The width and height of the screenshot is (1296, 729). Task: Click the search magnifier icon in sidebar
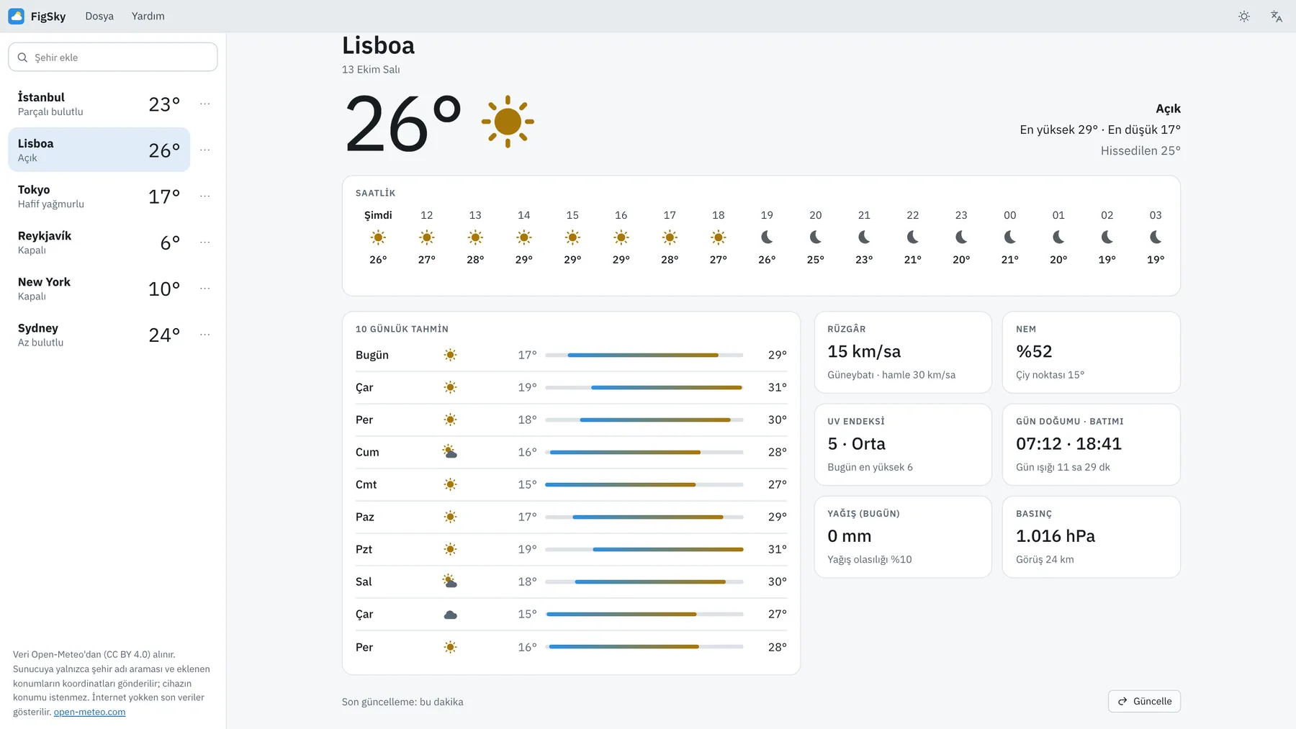[x=22, y=58]
